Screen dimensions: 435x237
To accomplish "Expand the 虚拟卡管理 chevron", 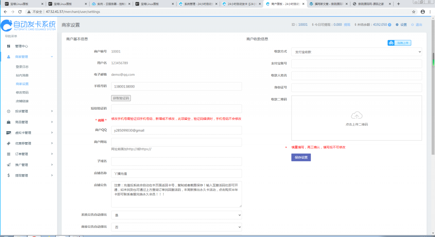I will click(52, 132).
